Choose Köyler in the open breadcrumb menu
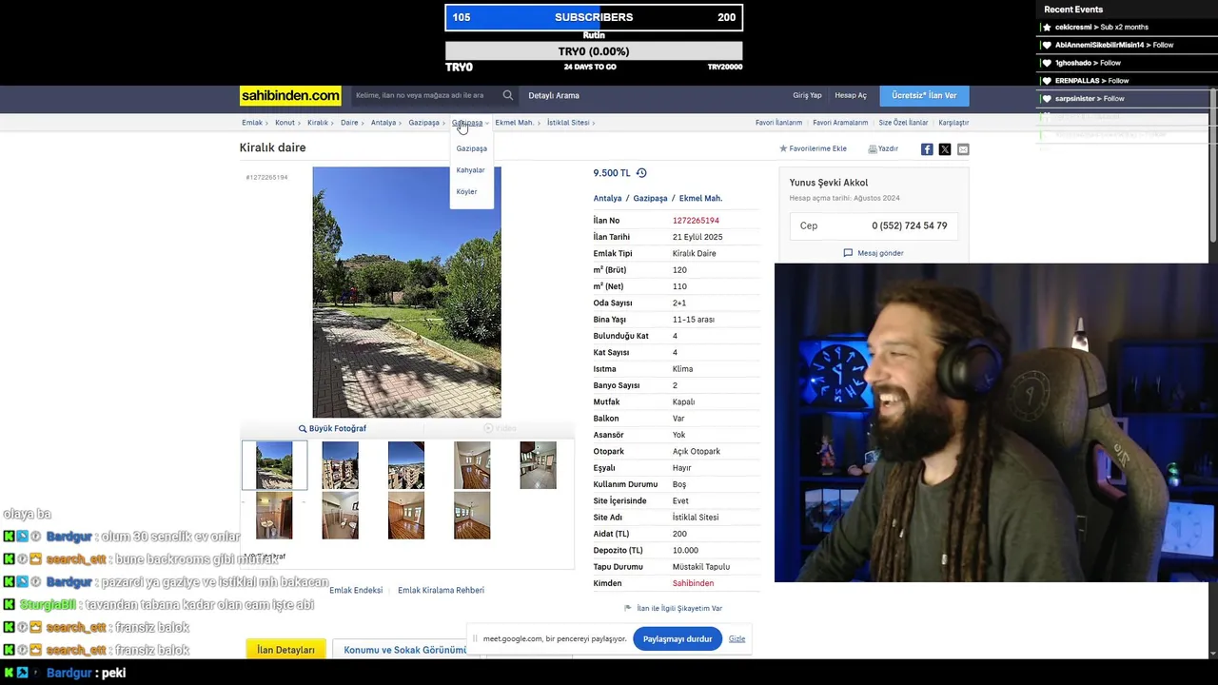Image resolution: width=1218 pixels, height=685 pixels. pos(466,192)
